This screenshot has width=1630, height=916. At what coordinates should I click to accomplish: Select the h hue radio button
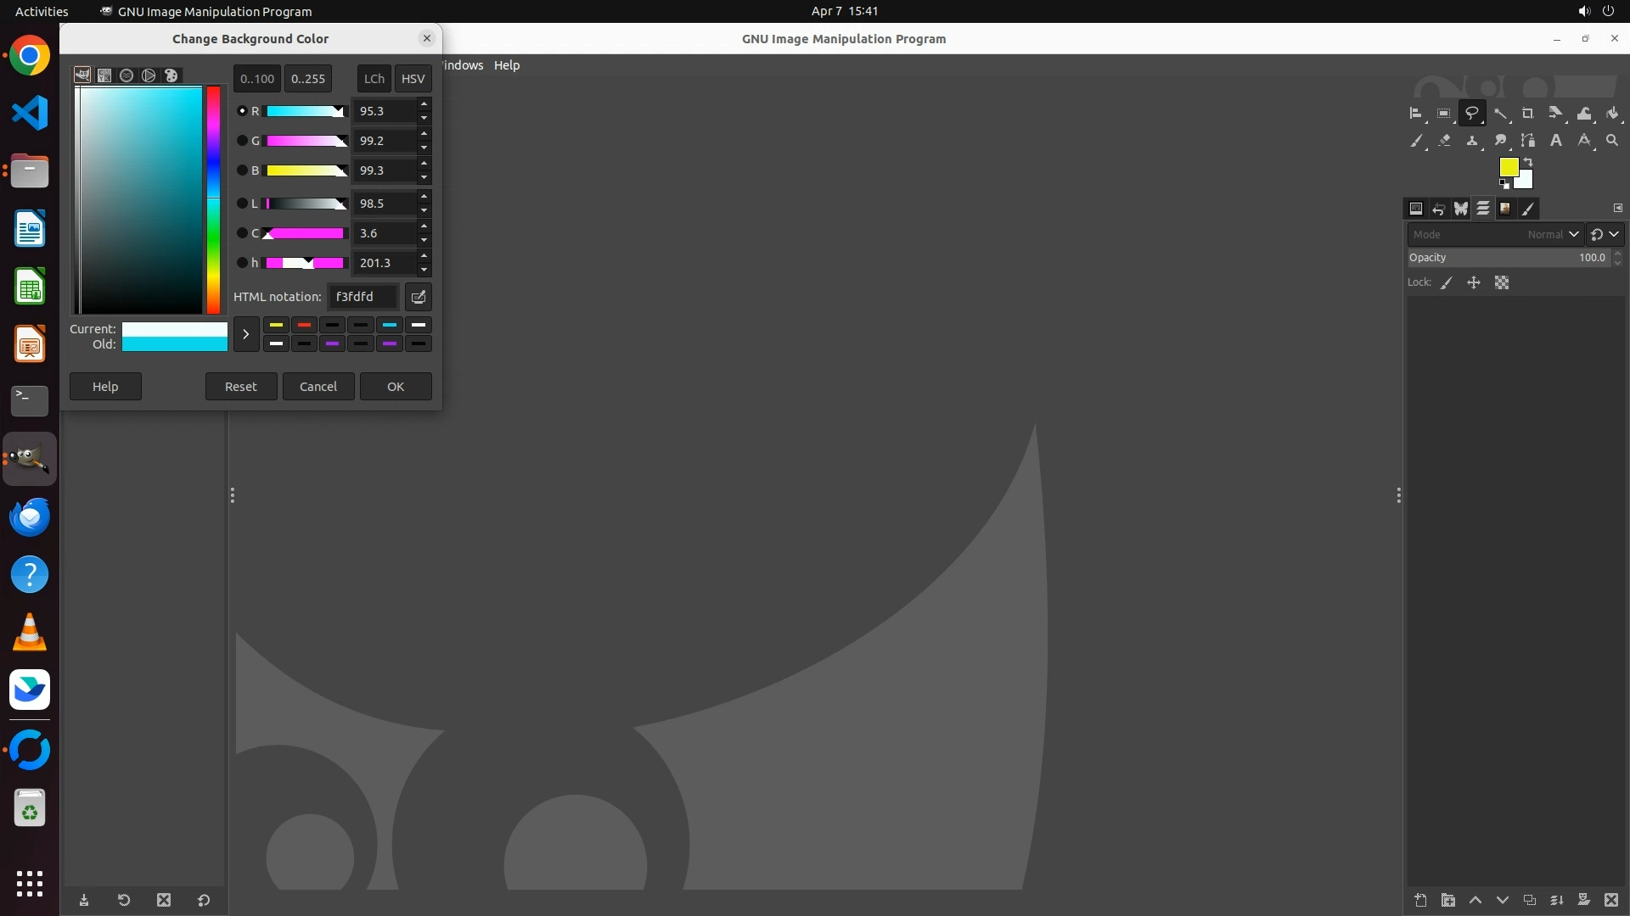(x=242, y=263)
